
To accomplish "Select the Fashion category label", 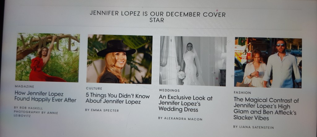I will click(242, 93).
